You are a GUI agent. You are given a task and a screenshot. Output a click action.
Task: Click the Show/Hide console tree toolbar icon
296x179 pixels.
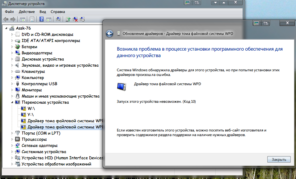23,19
